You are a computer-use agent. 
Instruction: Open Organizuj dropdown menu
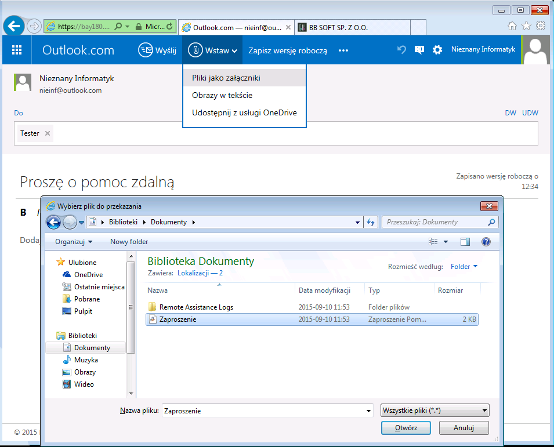pos(74,242)
